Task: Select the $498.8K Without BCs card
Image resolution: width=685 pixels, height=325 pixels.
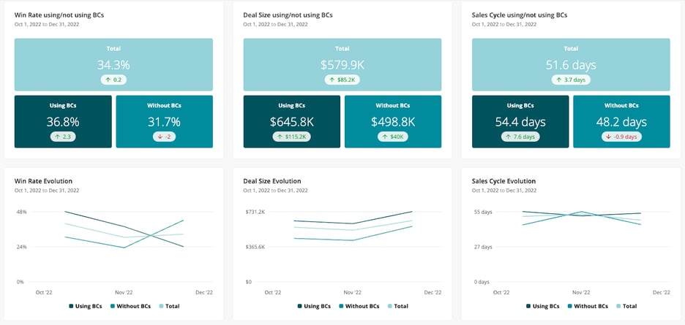Action: (x=393, y=120)
